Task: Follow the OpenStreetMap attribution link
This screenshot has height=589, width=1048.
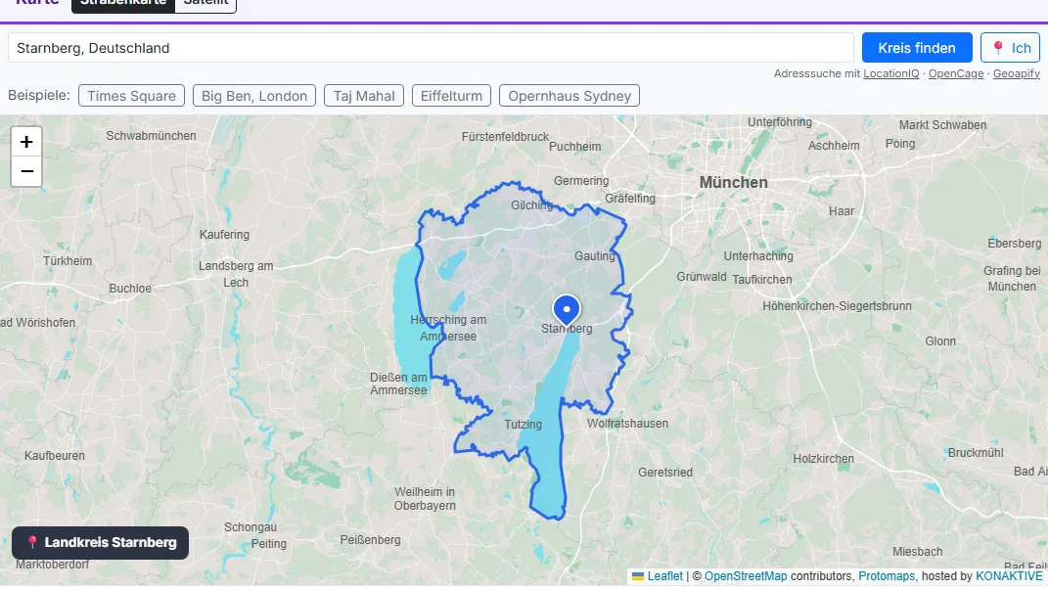Action: pos(746,576)
